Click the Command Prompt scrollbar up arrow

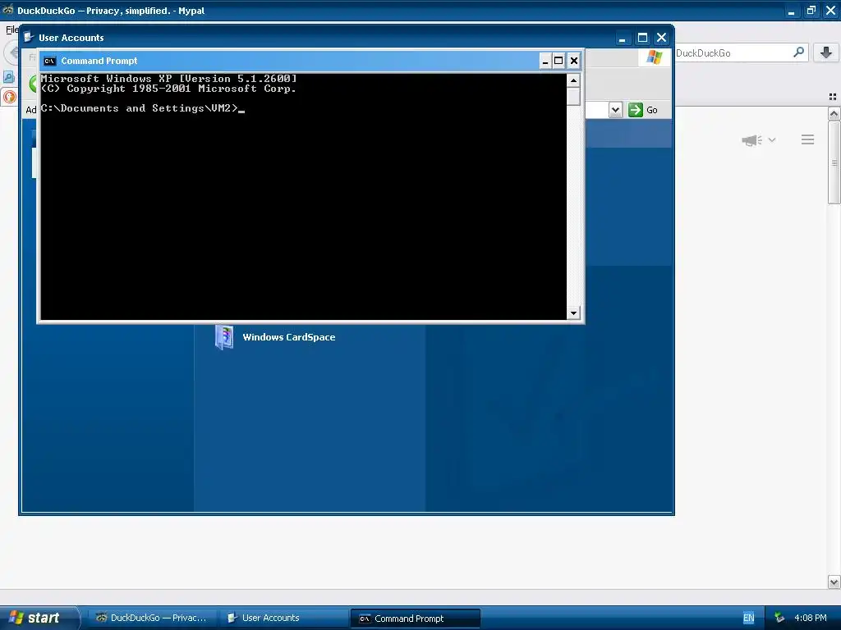[x=573, y=81]
